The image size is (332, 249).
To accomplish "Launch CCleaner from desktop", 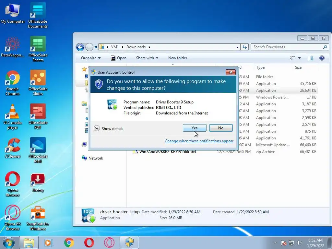I will (x=13, y=148).
